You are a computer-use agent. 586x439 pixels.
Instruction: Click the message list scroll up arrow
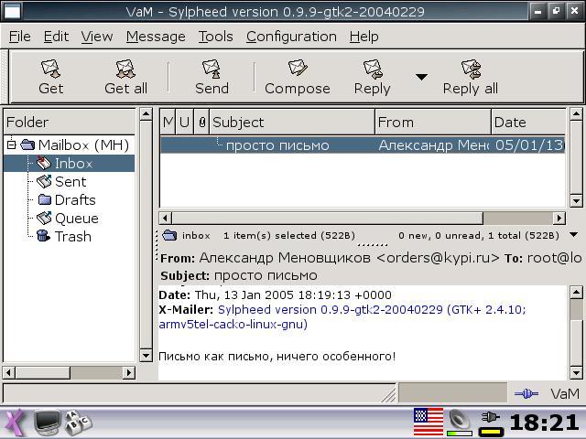click(576, 113)
